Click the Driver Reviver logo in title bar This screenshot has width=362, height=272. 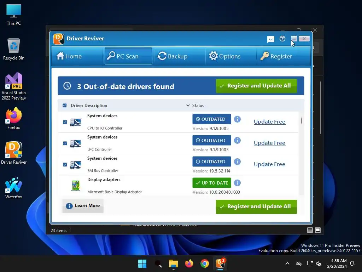tap(59, 39)
